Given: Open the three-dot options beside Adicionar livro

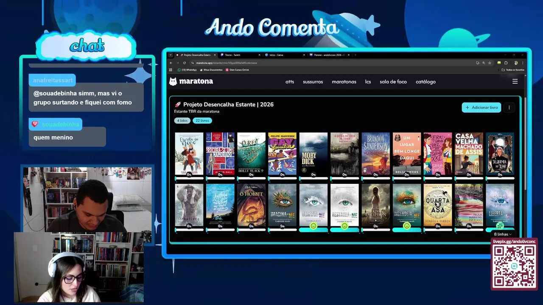Looking at the screenshot, I should [x=509, y=108].
